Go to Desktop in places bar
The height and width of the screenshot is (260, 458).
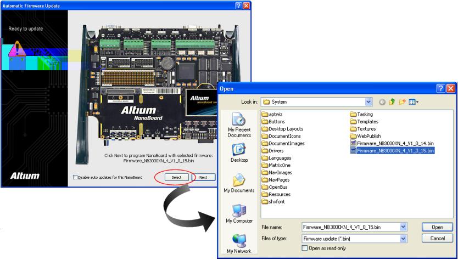239,153
